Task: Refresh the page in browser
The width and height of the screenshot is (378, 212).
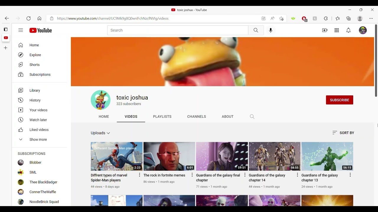Action: click(28, 18)
